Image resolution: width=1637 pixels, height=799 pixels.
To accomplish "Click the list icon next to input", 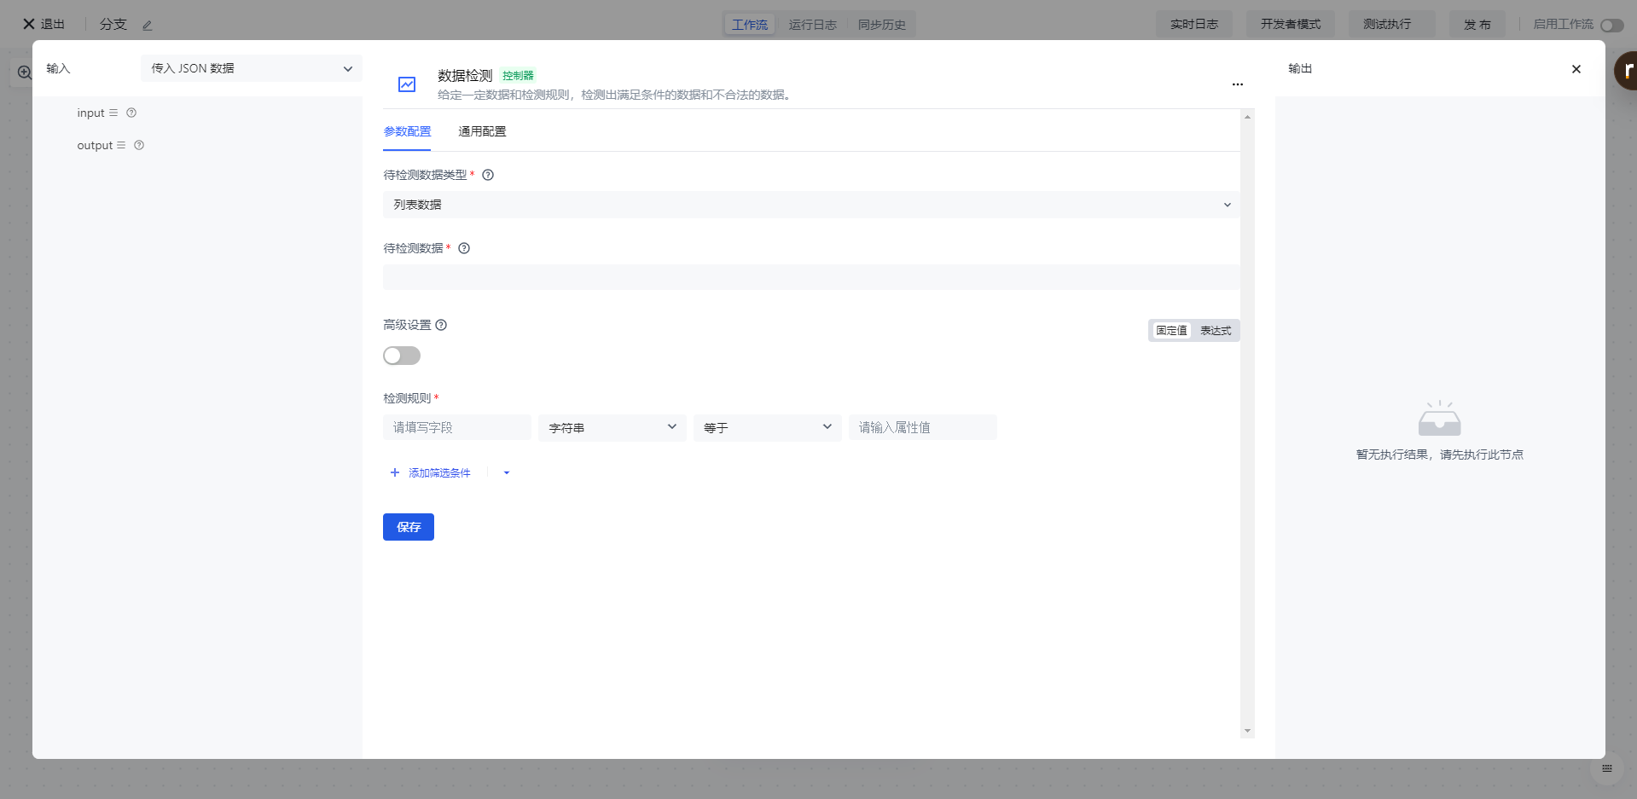I will tap(113, 113).
